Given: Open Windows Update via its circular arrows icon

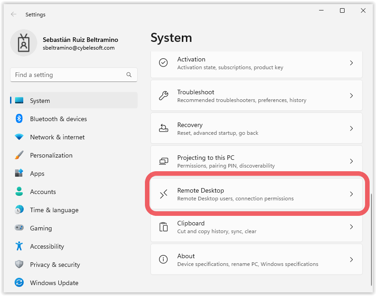Looking at the screenshot, I should pyautogui.click(x=19, y=283).
